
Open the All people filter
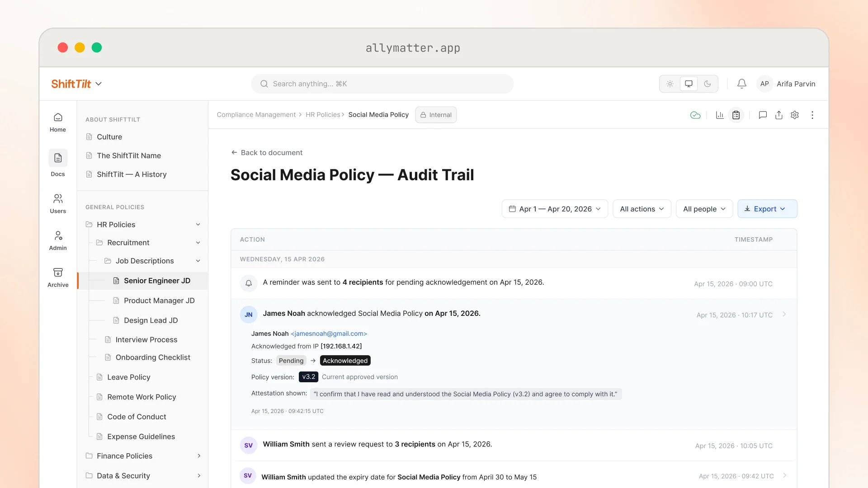[x=704, y=209]
